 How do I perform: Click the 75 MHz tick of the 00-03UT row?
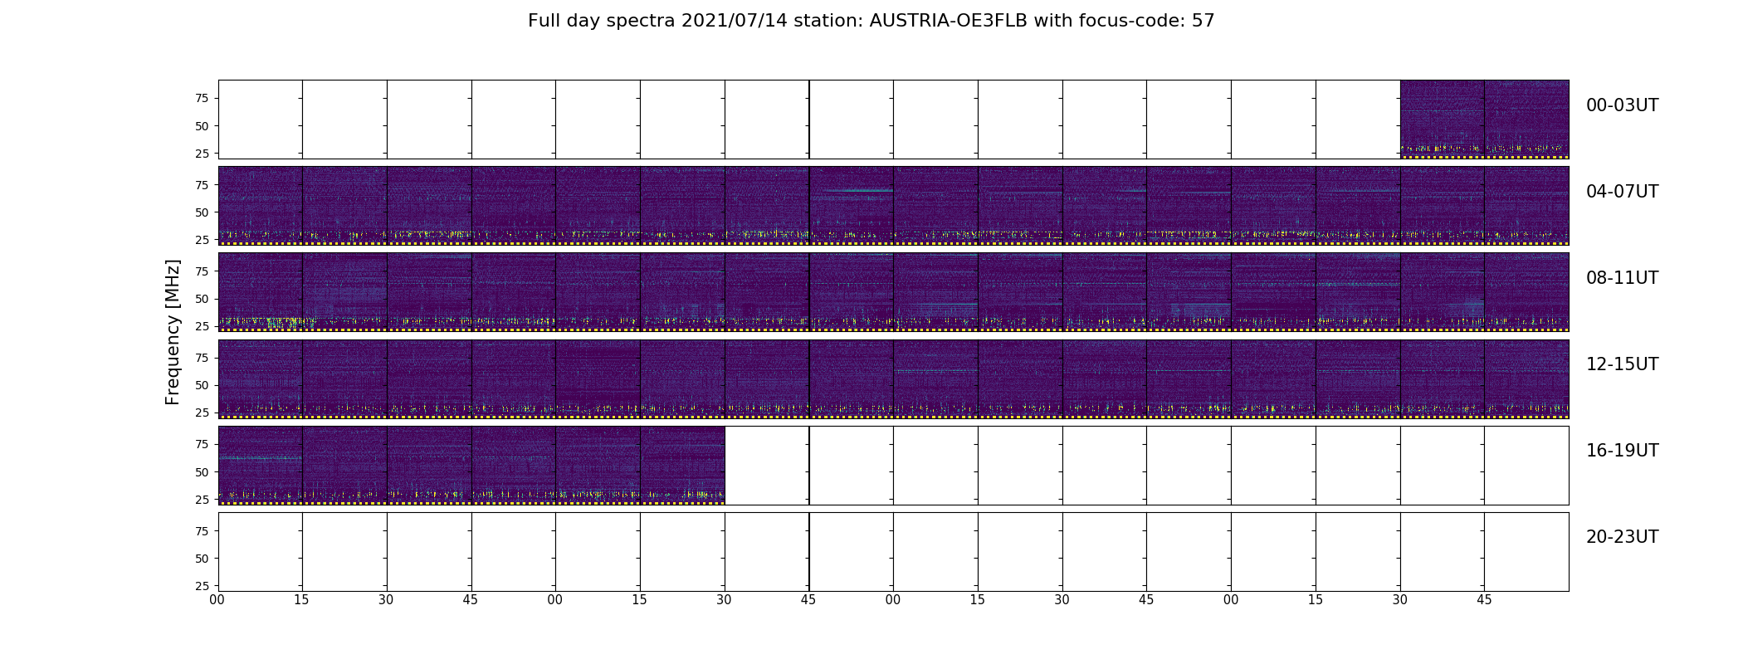[x=202, y=98]
